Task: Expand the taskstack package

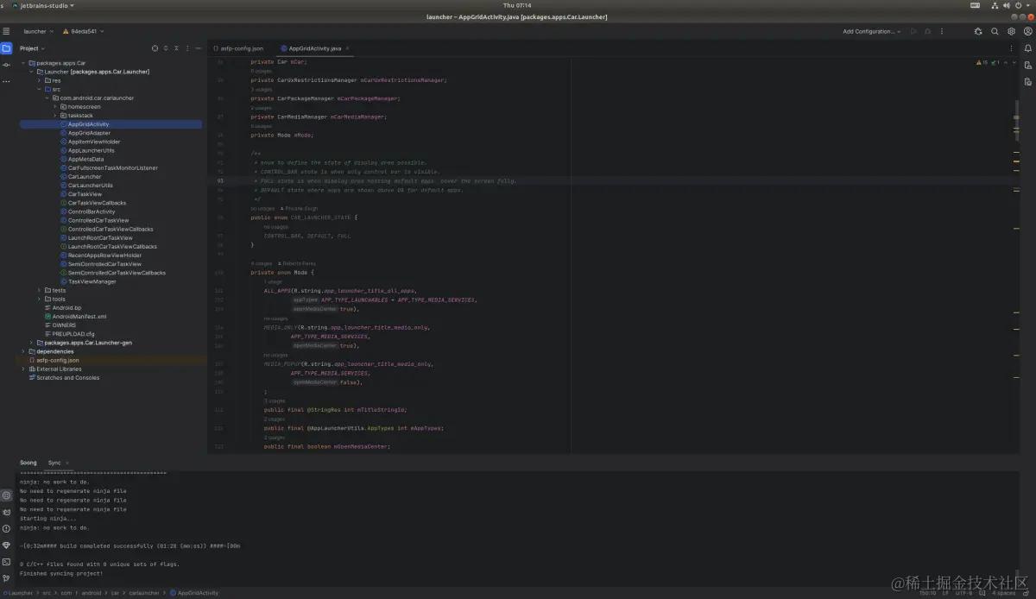Action: (54, 116)
